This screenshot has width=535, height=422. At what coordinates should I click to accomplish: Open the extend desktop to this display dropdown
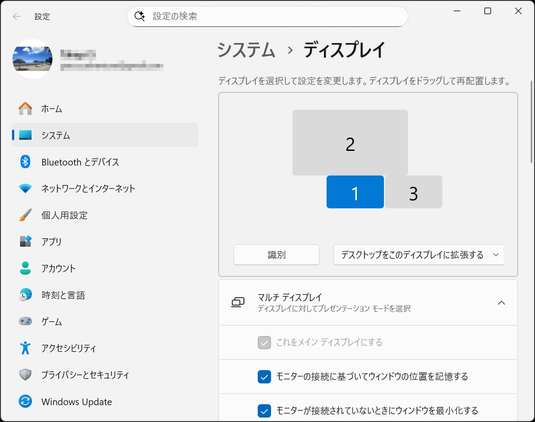(x=419, y=255)
